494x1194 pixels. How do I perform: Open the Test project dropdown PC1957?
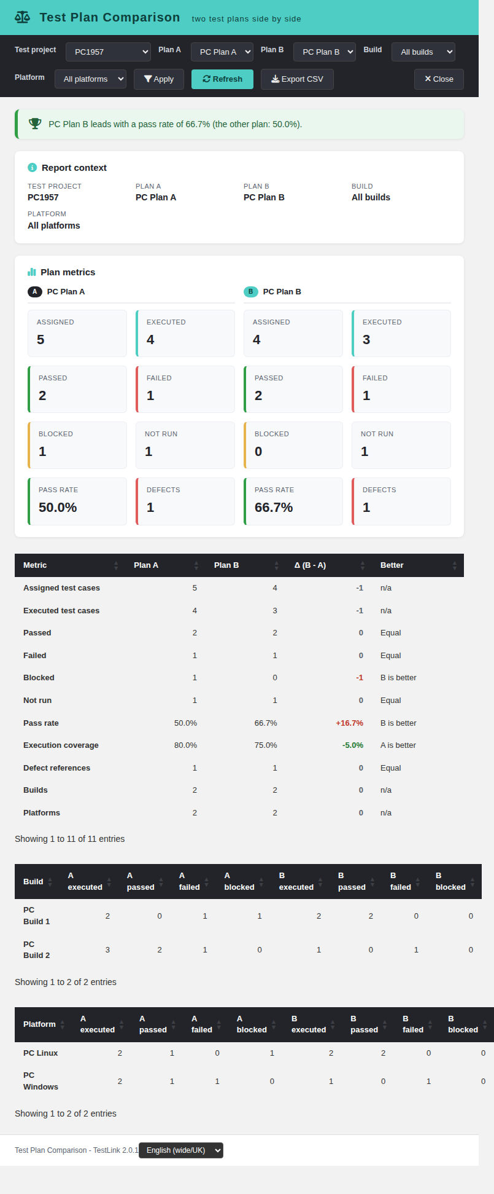(x=108, y=52)
